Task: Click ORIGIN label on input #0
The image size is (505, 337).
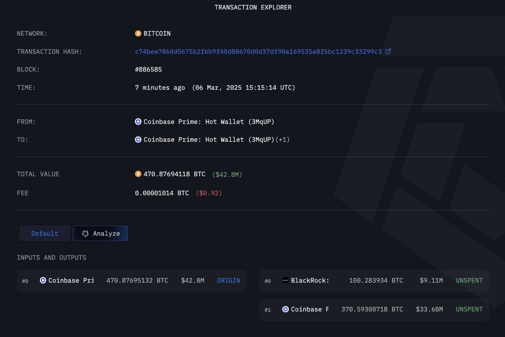Action: (229, 280)
